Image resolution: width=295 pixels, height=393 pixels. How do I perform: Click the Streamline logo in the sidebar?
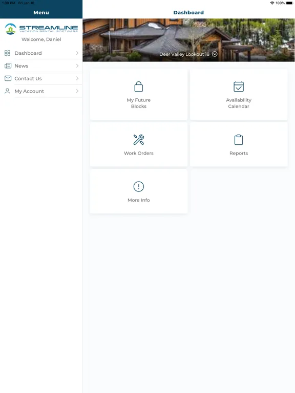41,29
